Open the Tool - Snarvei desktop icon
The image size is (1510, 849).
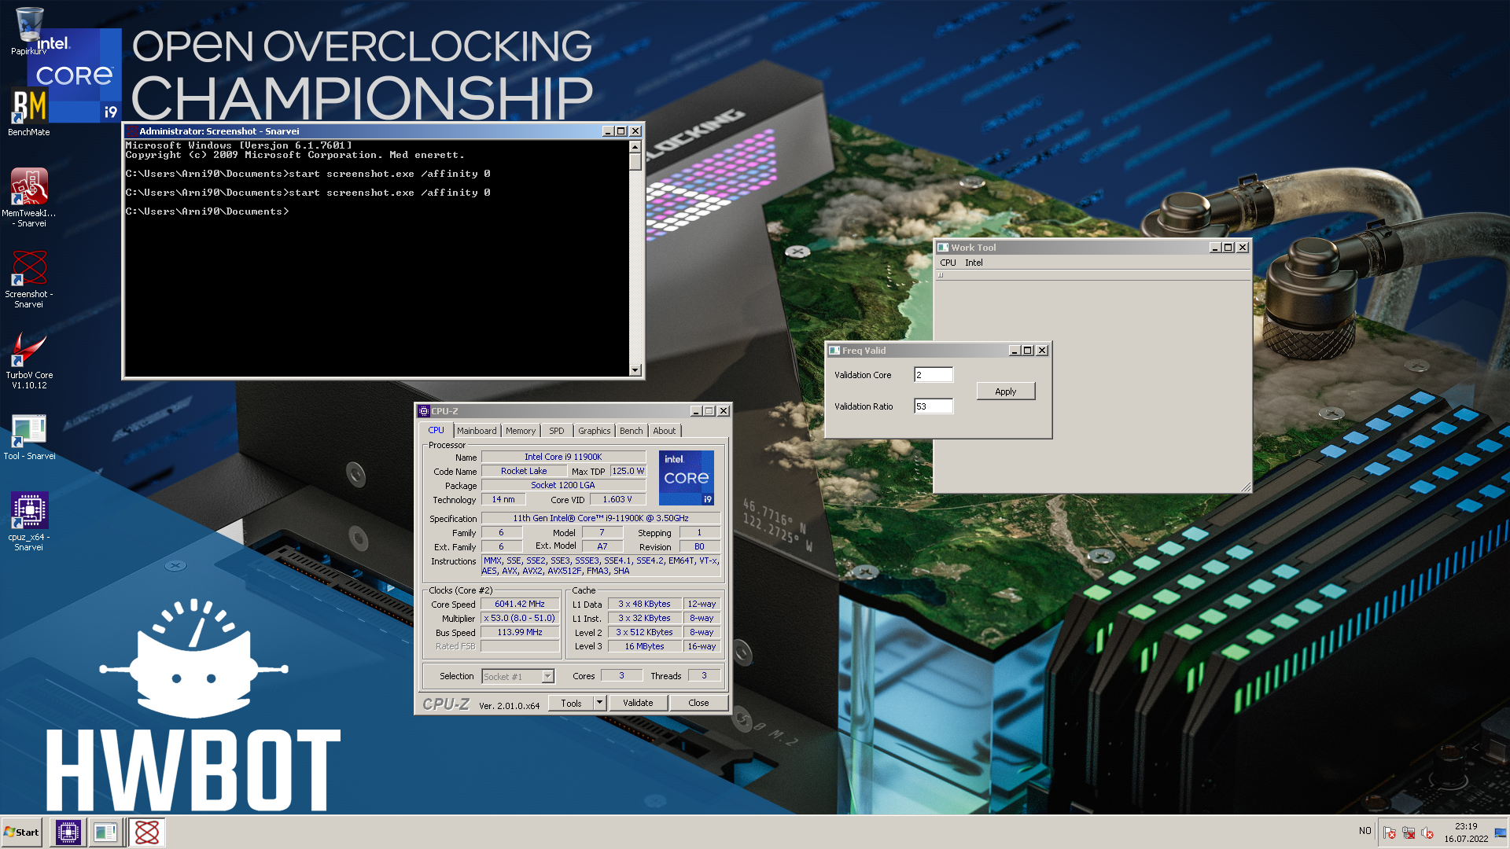coord(29,436)
